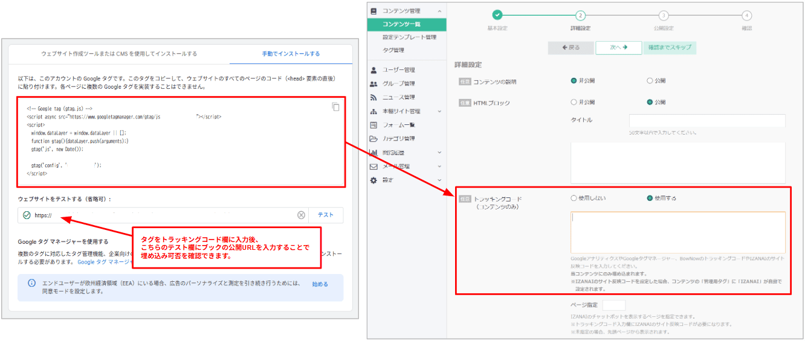
Task: Expand the chevron next to bar chart item
Action: (x=439, y=153)
